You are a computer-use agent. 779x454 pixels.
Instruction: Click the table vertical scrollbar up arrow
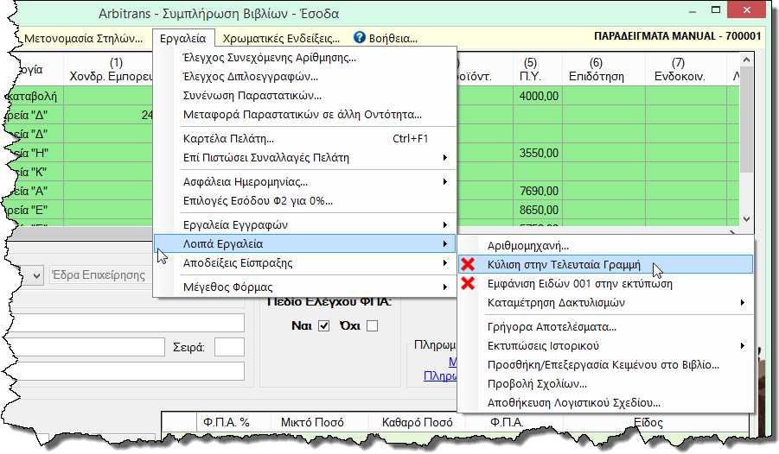pos(746,60)
